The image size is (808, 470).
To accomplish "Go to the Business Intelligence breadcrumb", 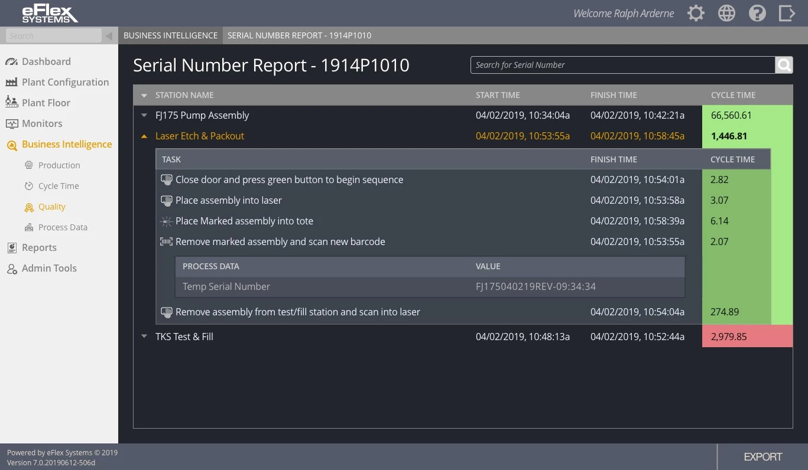I will pos(170,35).
